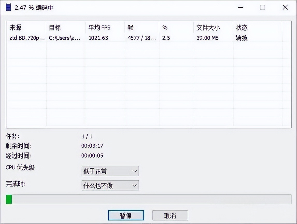
Task: Open the CPU 优先级 dropdown
Action: pyautogui.click(x=110, y=171)
